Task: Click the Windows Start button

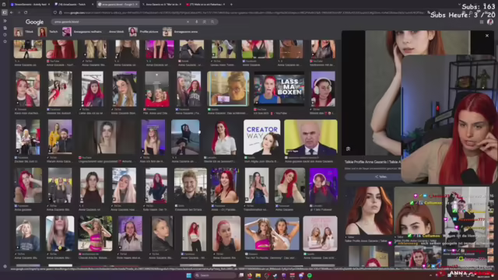Action: pyautogui.click(x=188, y=275)
